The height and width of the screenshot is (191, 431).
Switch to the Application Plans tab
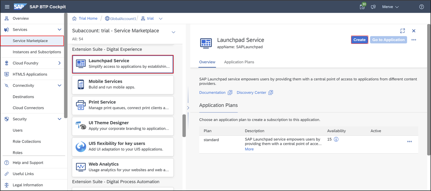click(x=239, y=62)
